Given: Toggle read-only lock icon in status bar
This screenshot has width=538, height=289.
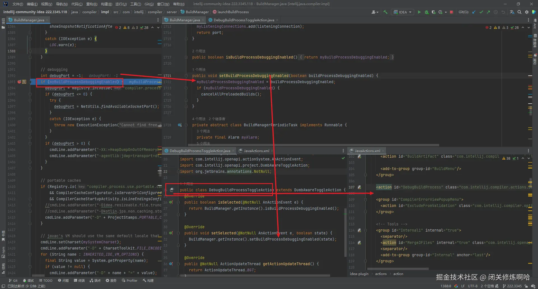Looking at the screenshot, I should click(526, 286).
